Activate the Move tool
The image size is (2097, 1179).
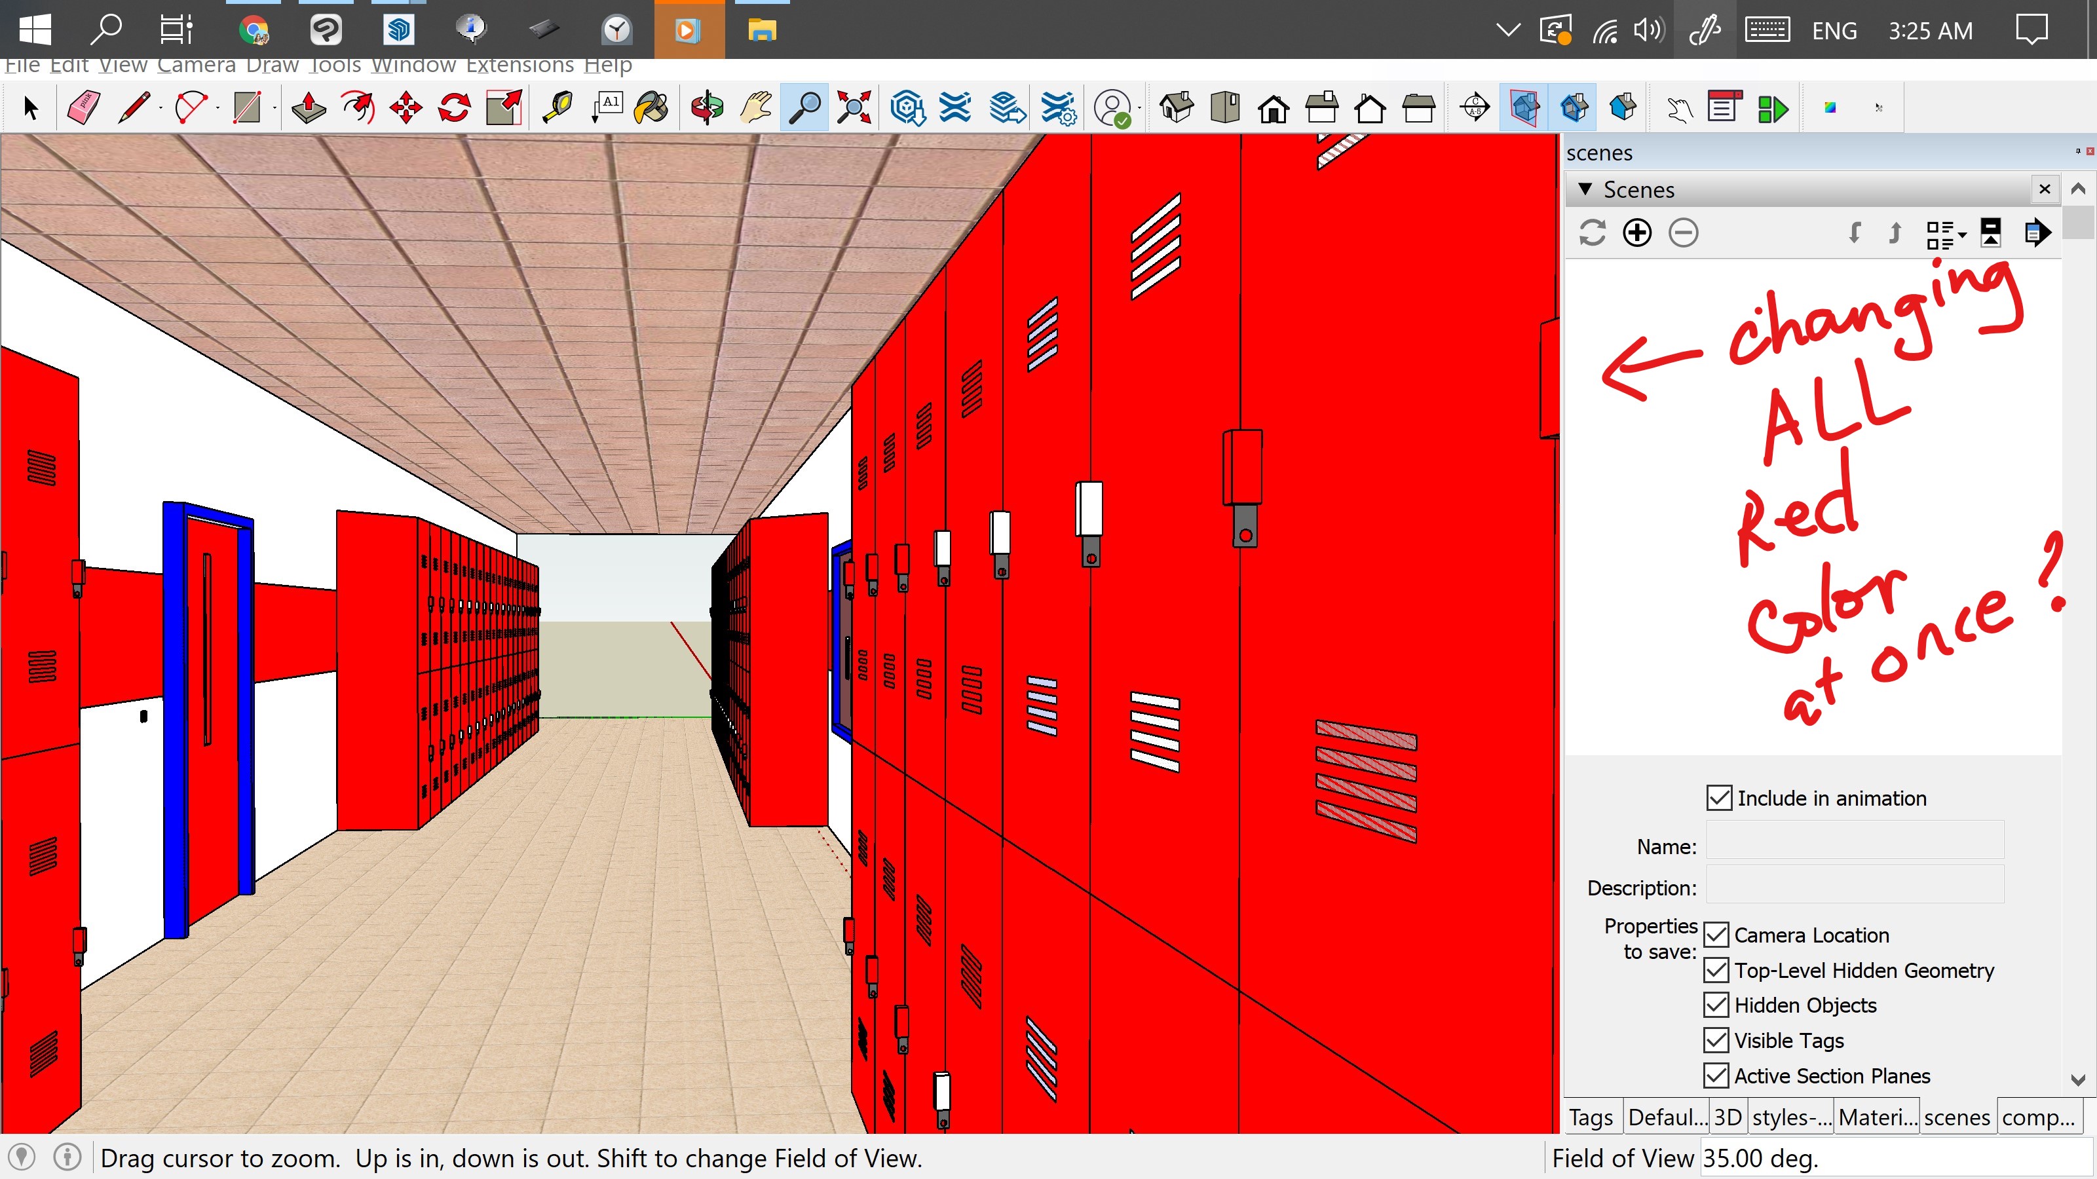pyautogui.click(x=406, y=107)
